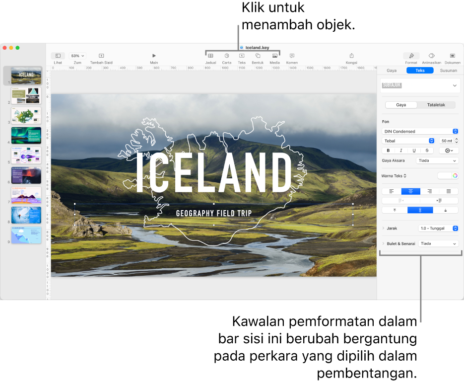Increase the text indent

pyautogui.click(x=439, y=201)
